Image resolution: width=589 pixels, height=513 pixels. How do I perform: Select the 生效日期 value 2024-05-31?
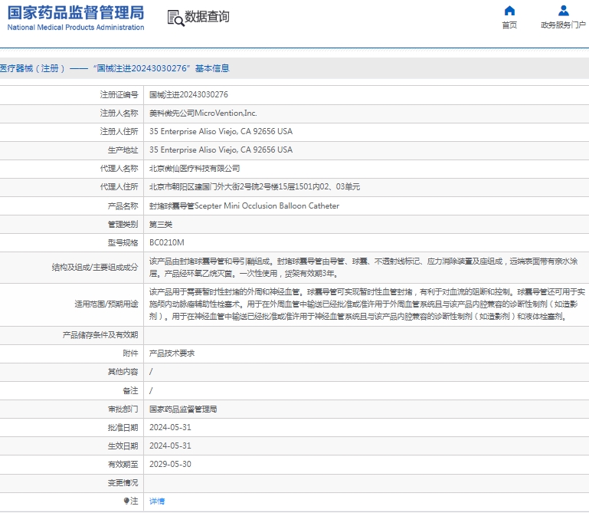pyautogui.click(x=170, y=446)
